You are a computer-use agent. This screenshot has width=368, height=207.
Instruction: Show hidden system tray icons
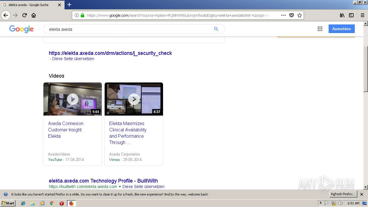click(321, 203)
